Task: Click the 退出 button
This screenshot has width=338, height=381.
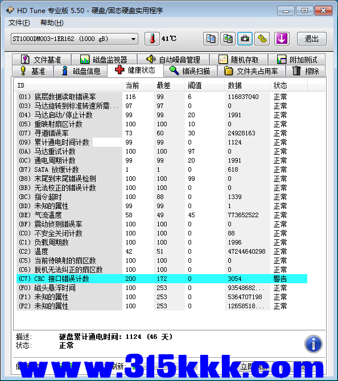Action: pos(311,39)
